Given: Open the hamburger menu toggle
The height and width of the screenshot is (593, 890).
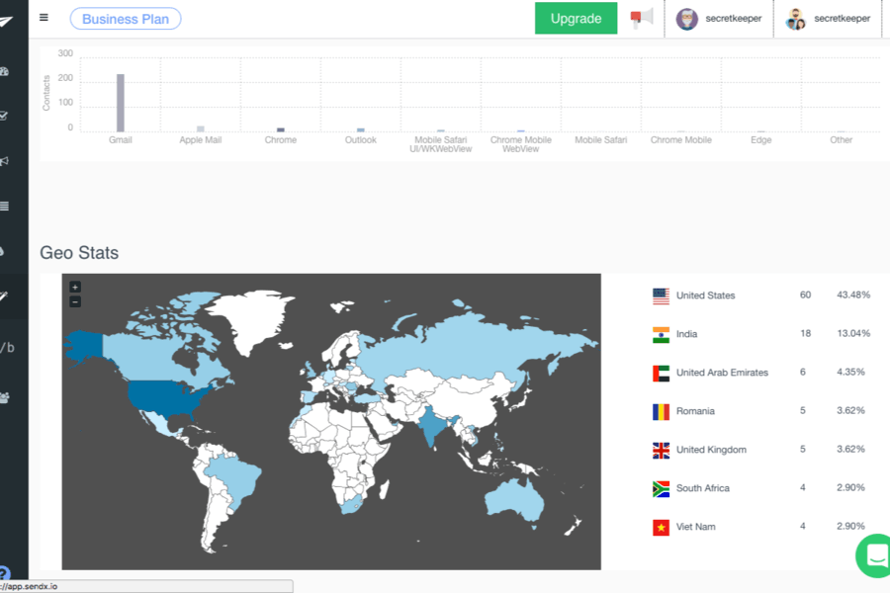Looking at the screenshot, I should tap(44, 17).
